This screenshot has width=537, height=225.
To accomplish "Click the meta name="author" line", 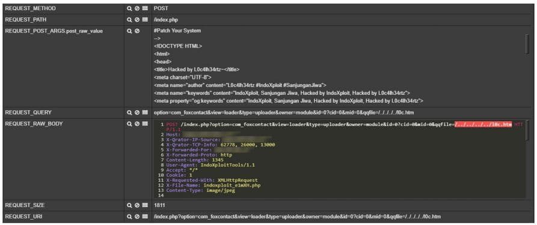I will point(240,85).
